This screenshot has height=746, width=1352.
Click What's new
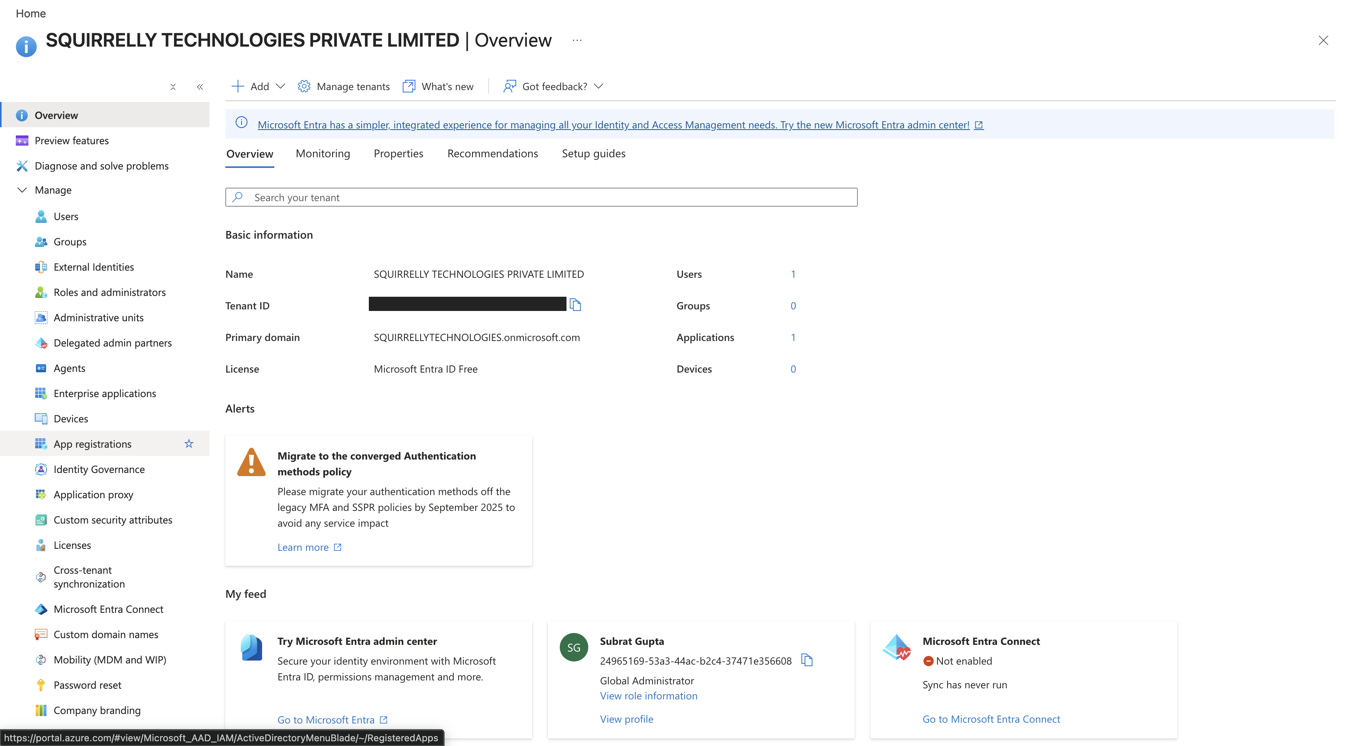438,86
